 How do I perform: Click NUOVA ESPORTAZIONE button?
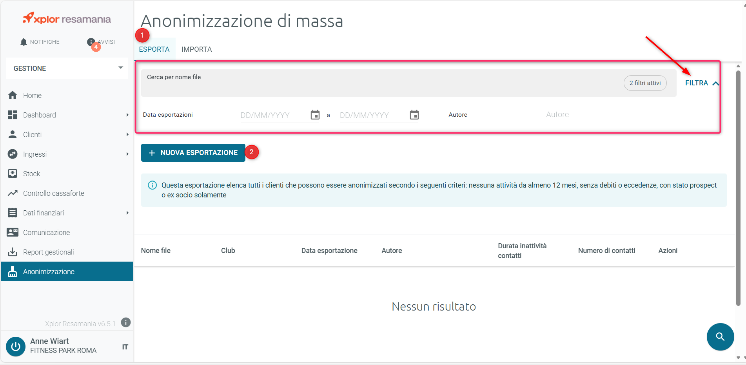(x=193, y=153)
